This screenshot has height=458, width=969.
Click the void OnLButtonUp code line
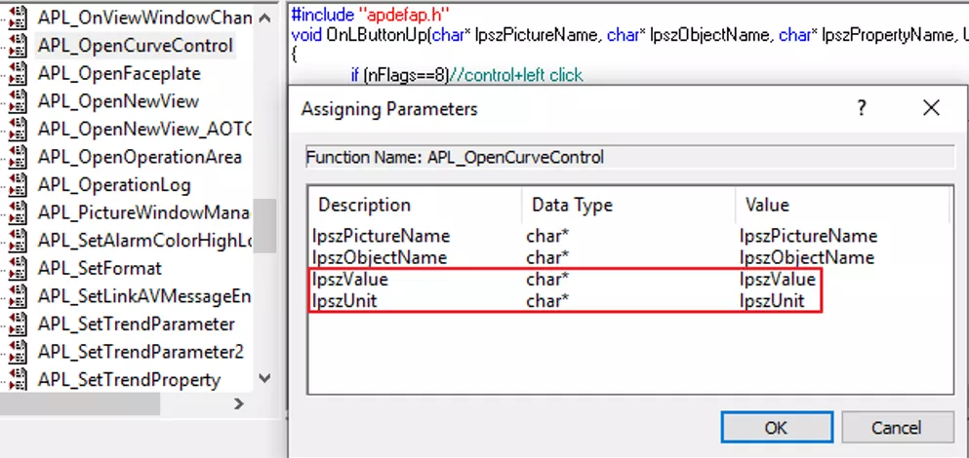[x=629, y=35]
